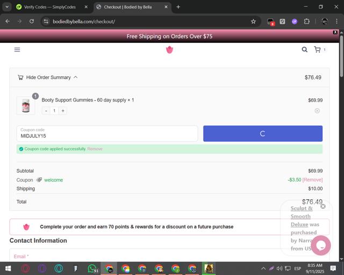Click the blue apply coupon button

click(263, 134)
